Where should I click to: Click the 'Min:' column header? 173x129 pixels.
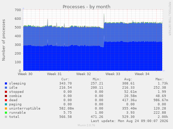tap(97, 79)
